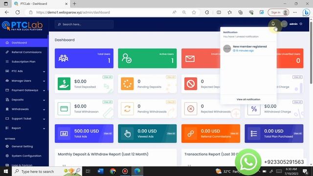The height and width of the screenshot is (176, 313).
Task: Open a new browser tab
Action: tap(74, 3)
